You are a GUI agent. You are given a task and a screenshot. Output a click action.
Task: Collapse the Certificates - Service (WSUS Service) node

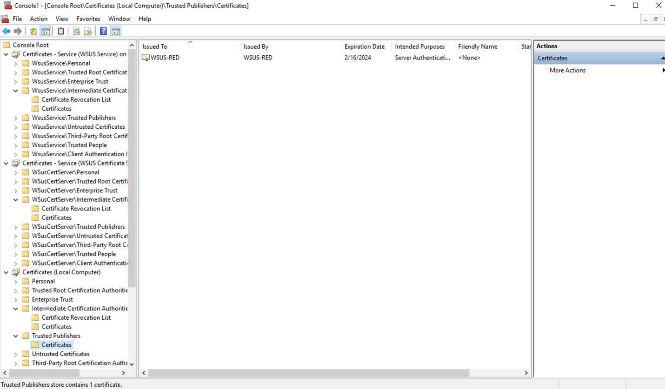pos(6,54)
